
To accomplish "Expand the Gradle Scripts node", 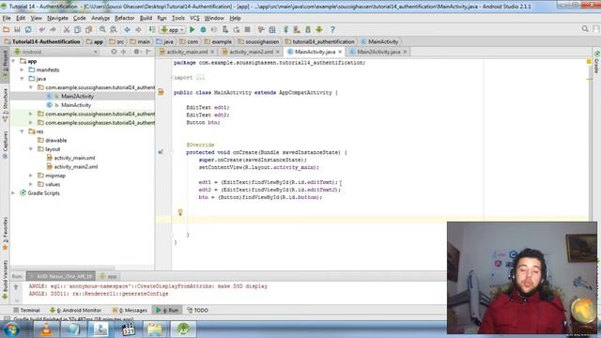I will click(14, 193).
